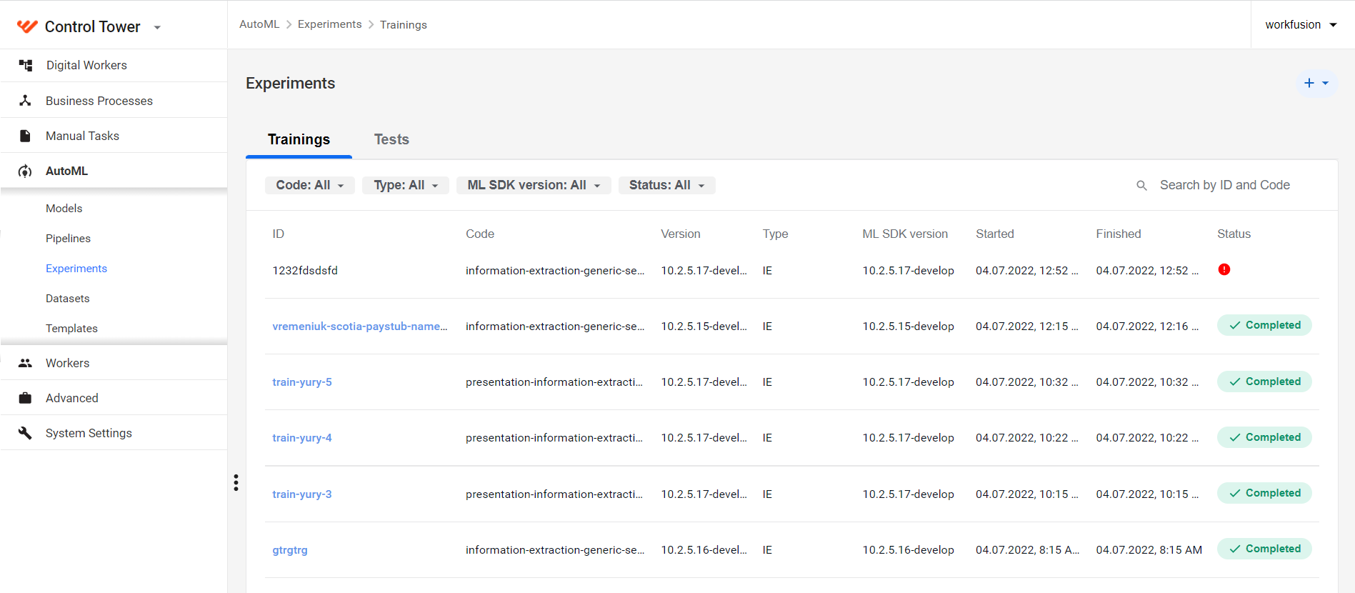Go to Datasets under AutoML
1355x593 pixels.
pos(67,299)
